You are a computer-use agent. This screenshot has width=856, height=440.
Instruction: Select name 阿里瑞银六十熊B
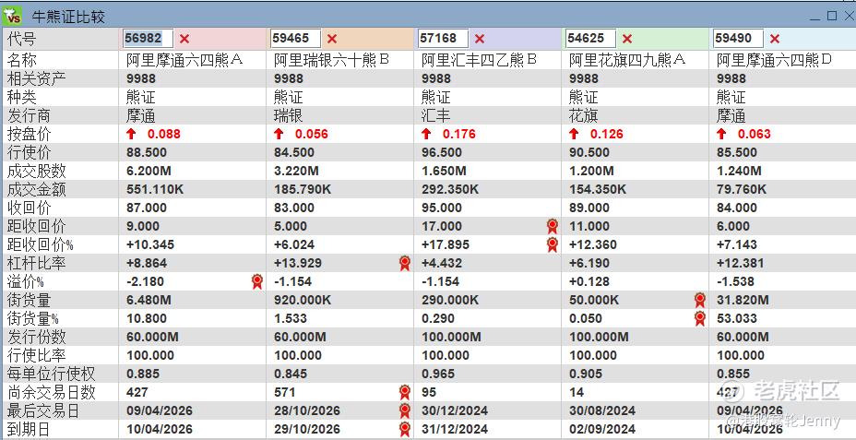pyautogui.click(x=332, y=60)
